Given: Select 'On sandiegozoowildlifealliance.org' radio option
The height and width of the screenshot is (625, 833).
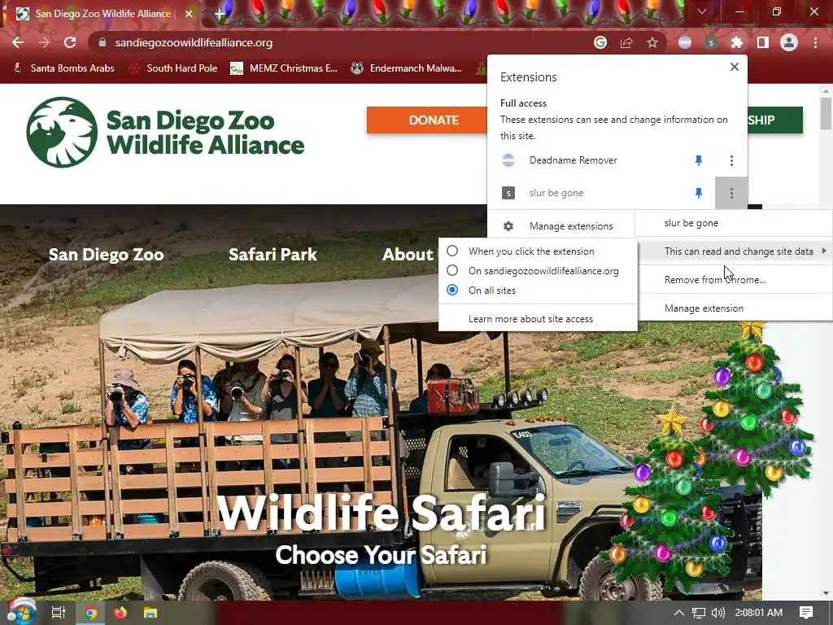Looking at the screenshot, I should pyautogui.click(x=538, y=270).
